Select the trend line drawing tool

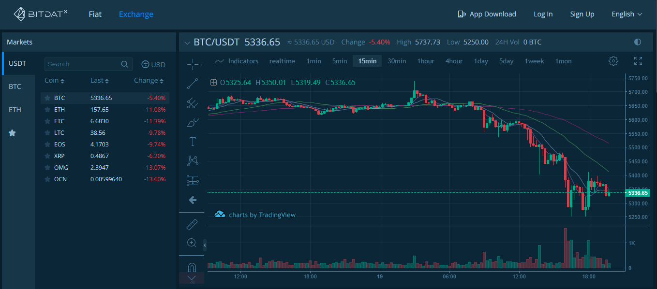pos(193,84)
